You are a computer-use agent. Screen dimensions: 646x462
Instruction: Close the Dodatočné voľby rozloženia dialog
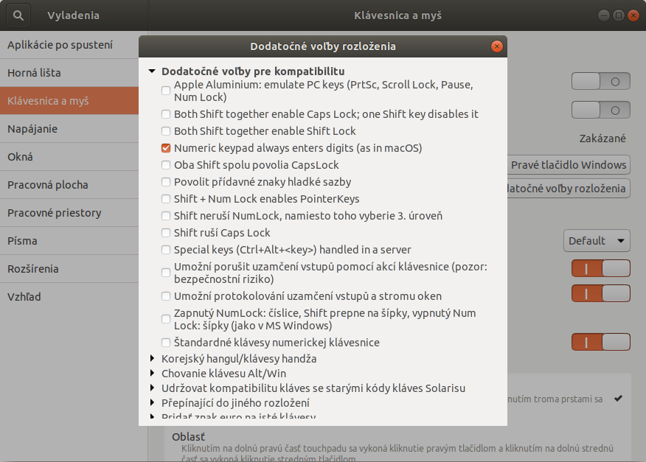click(497, 46)
